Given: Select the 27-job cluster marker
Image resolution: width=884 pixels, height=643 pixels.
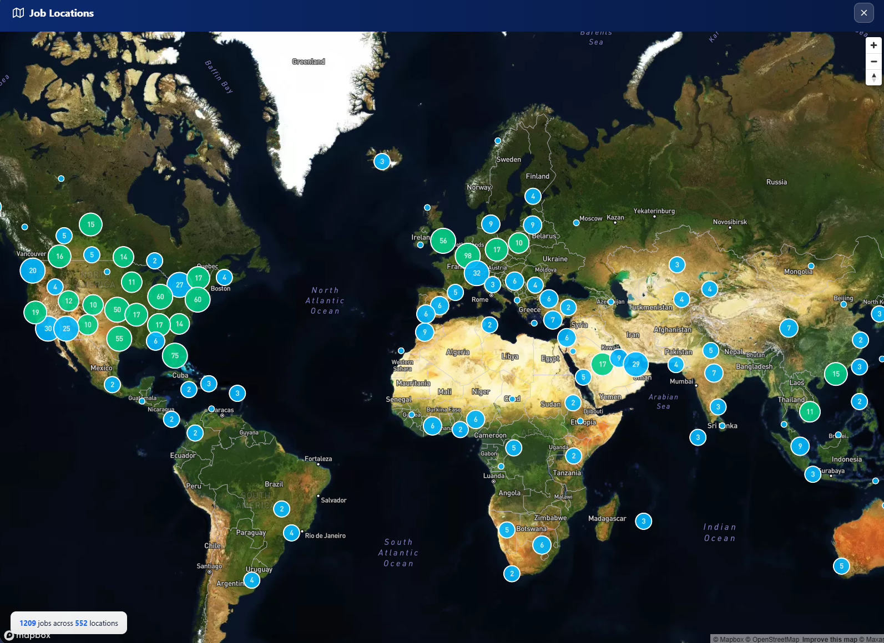Looking at the screenshot, I should click(x=179, y=284).
